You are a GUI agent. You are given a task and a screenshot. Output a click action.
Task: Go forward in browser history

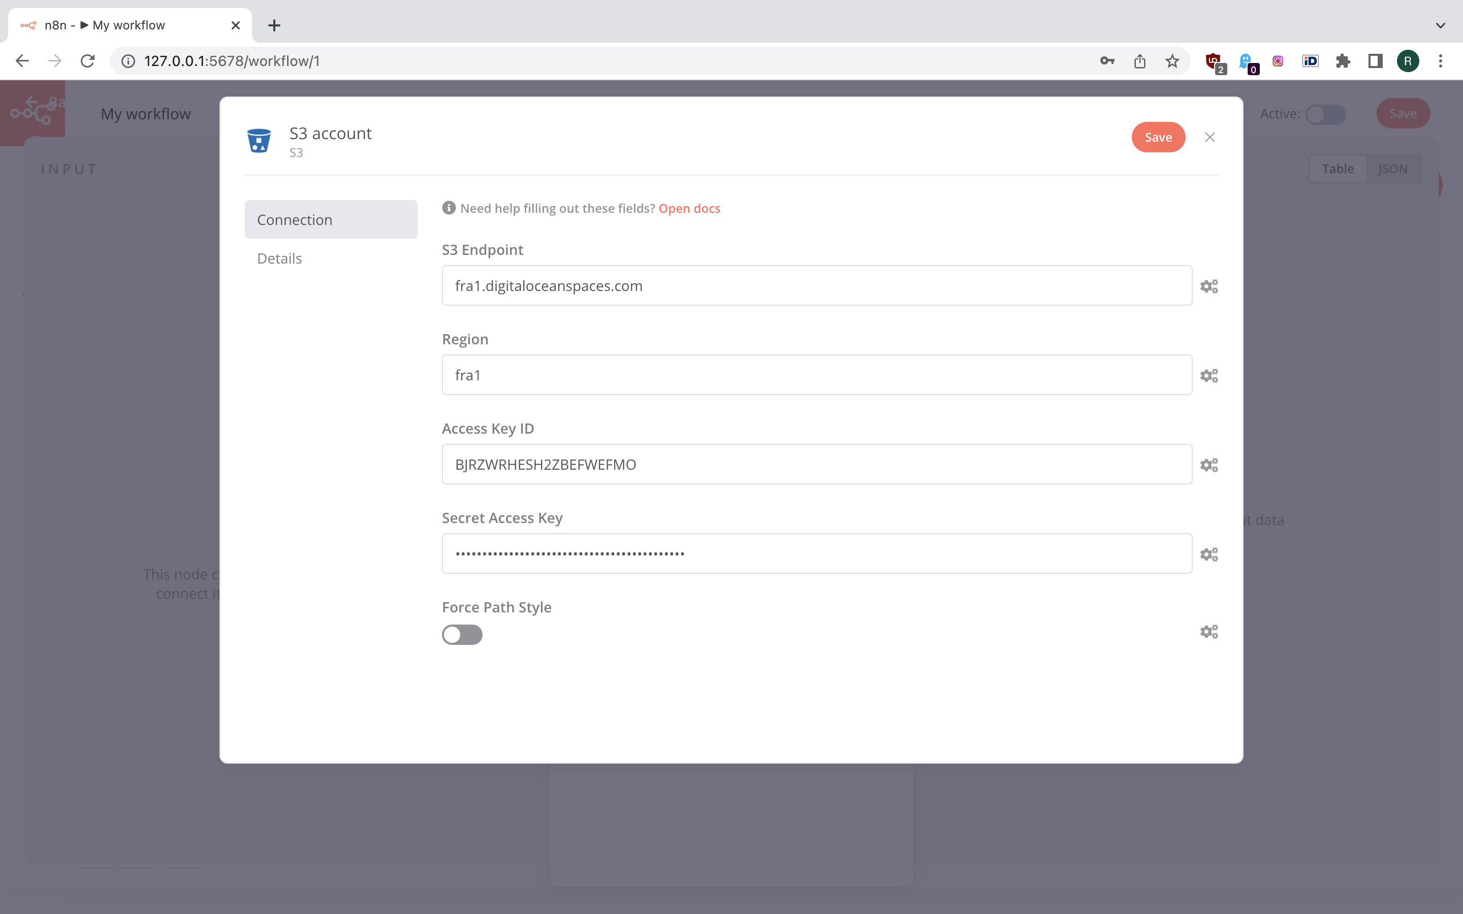55,61
